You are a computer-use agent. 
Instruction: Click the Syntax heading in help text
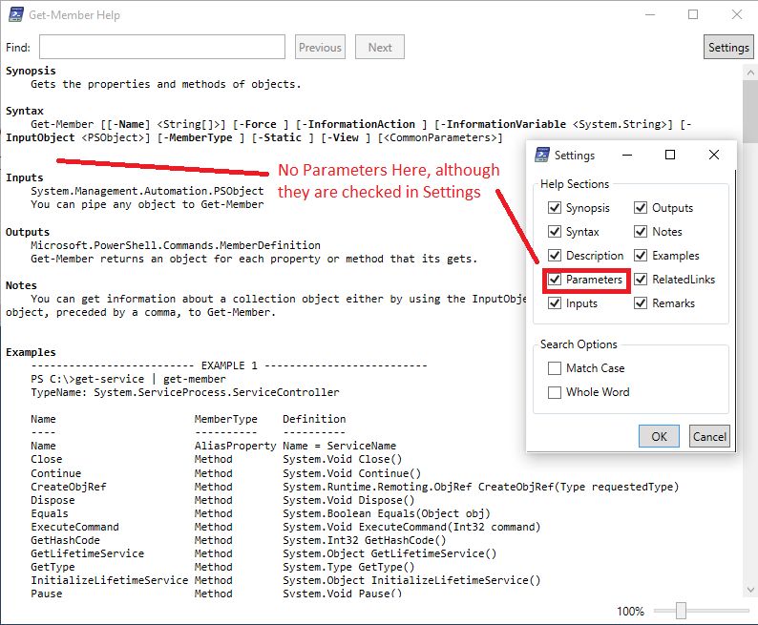(25, 111)
